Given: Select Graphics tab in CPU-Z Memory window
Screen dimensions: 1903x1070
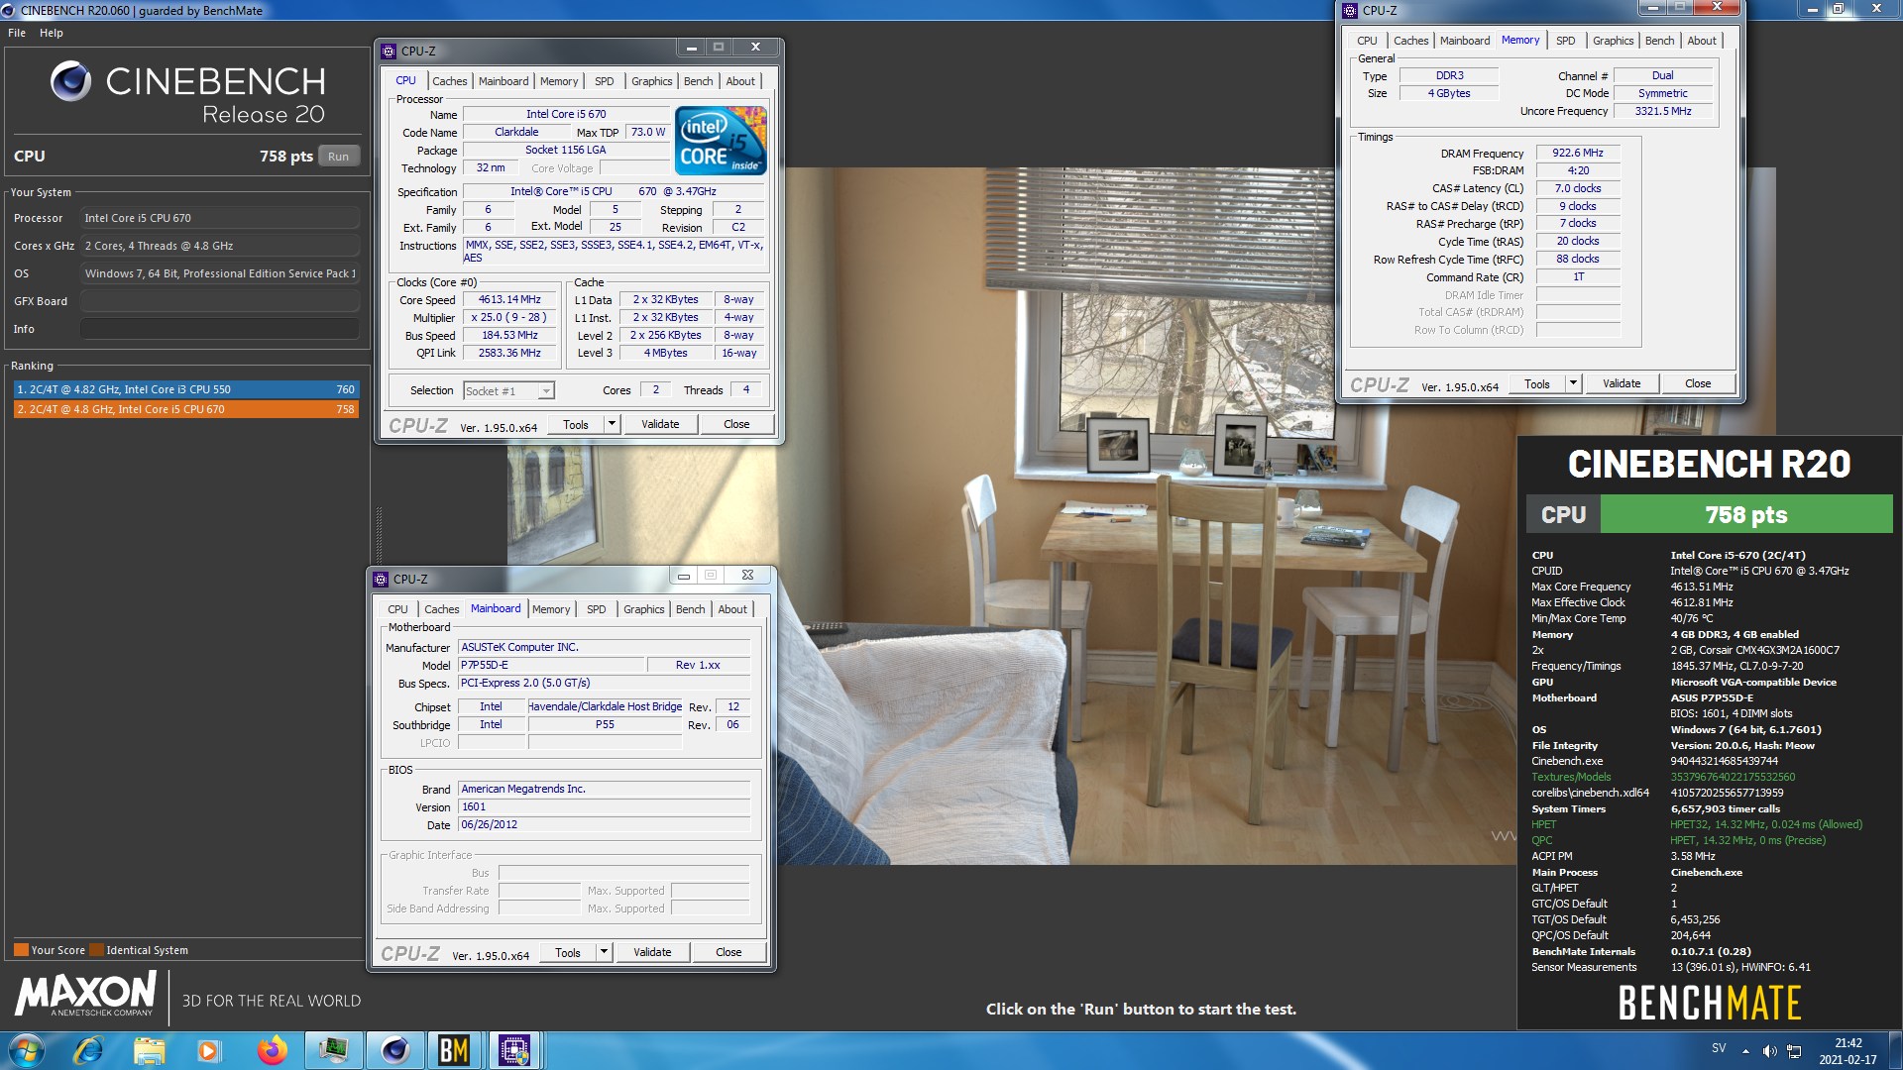Looking at the screenshot, I should (x=1613, y=41).
